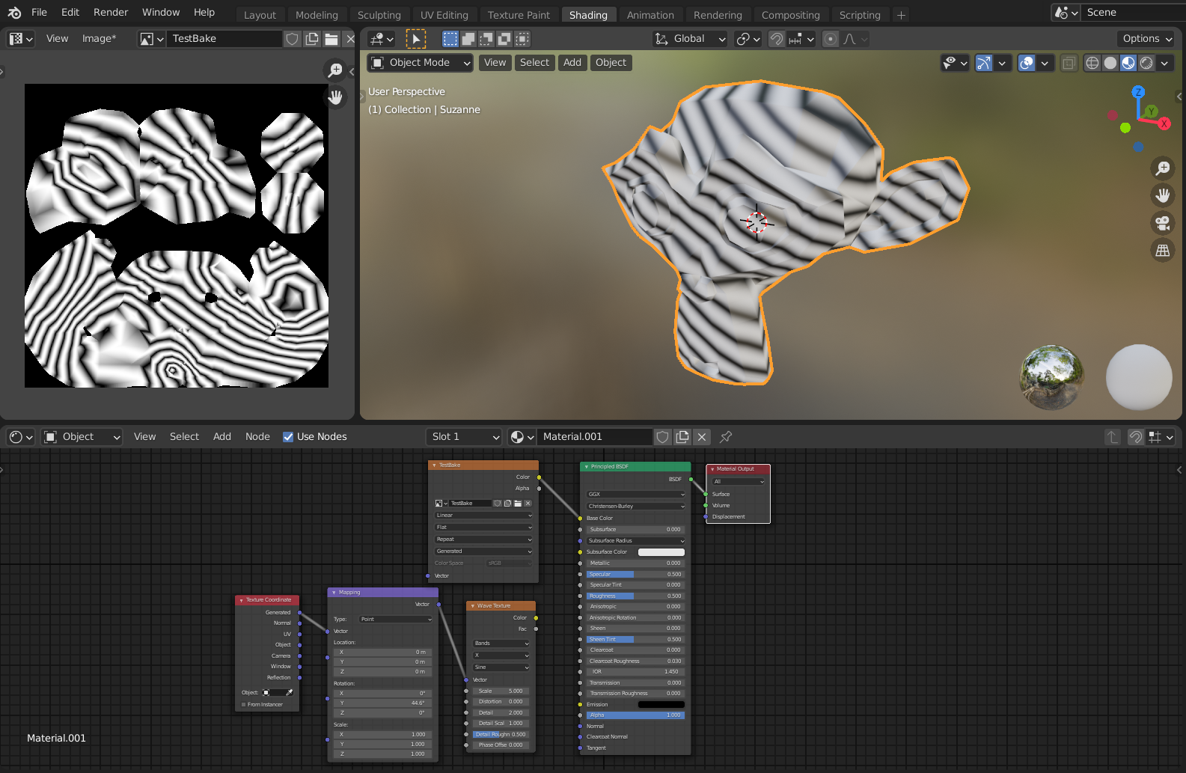
Task: Click the red X axis on navigation gizmo
Action: 1164,123
